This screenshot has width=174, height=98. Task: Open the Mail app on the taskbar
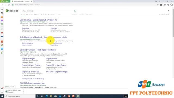(x=60, y=96)
